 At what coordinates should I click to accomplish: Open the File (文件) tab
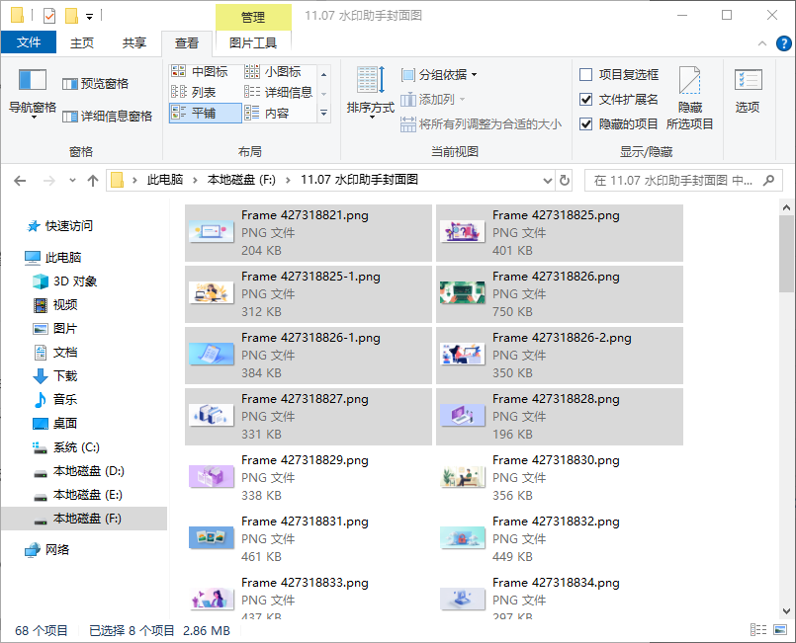point(29,42)
